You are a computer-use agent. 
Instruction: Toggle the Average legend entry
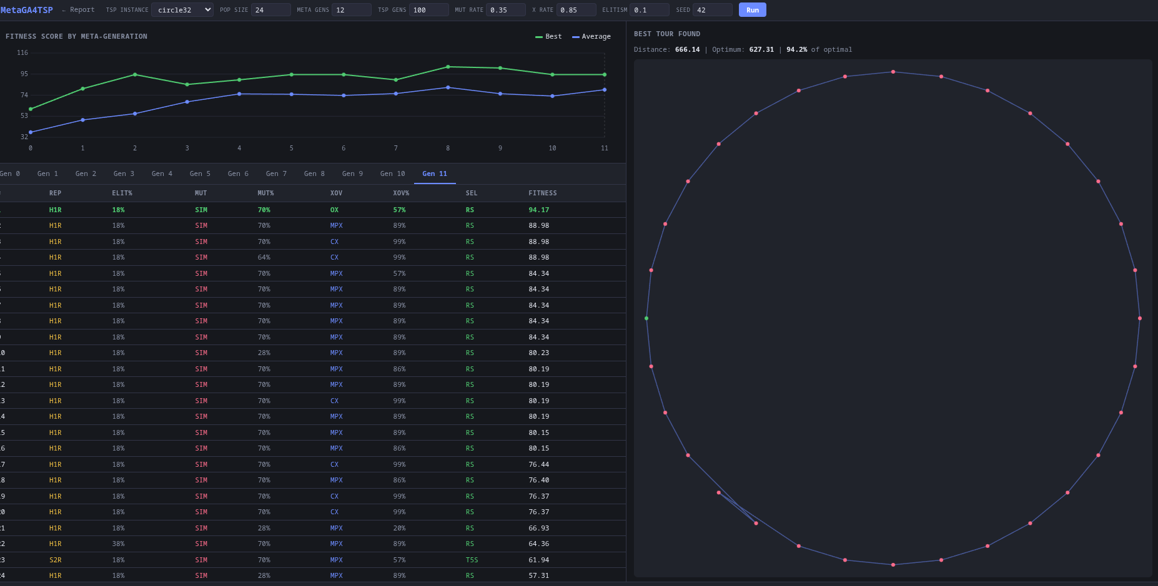(x=591, y=37)
